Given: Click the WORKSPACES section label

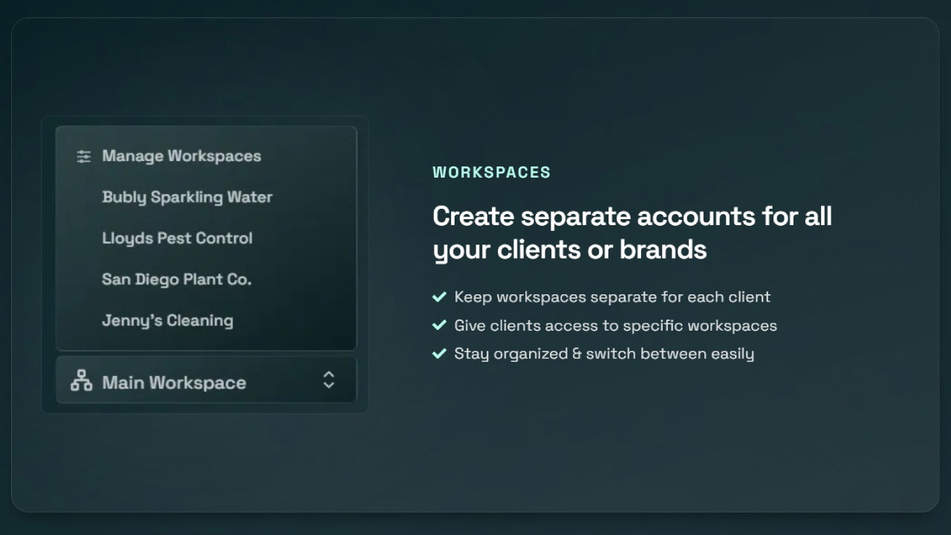Looking at the screenshot, I should (491, 172).
